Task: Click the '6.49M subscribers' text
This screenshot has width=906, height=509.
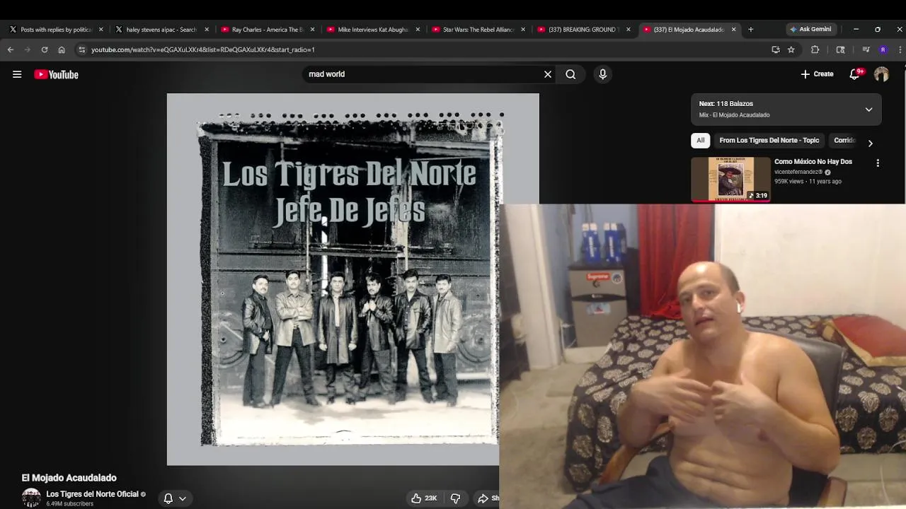Action: coord(69,504)
